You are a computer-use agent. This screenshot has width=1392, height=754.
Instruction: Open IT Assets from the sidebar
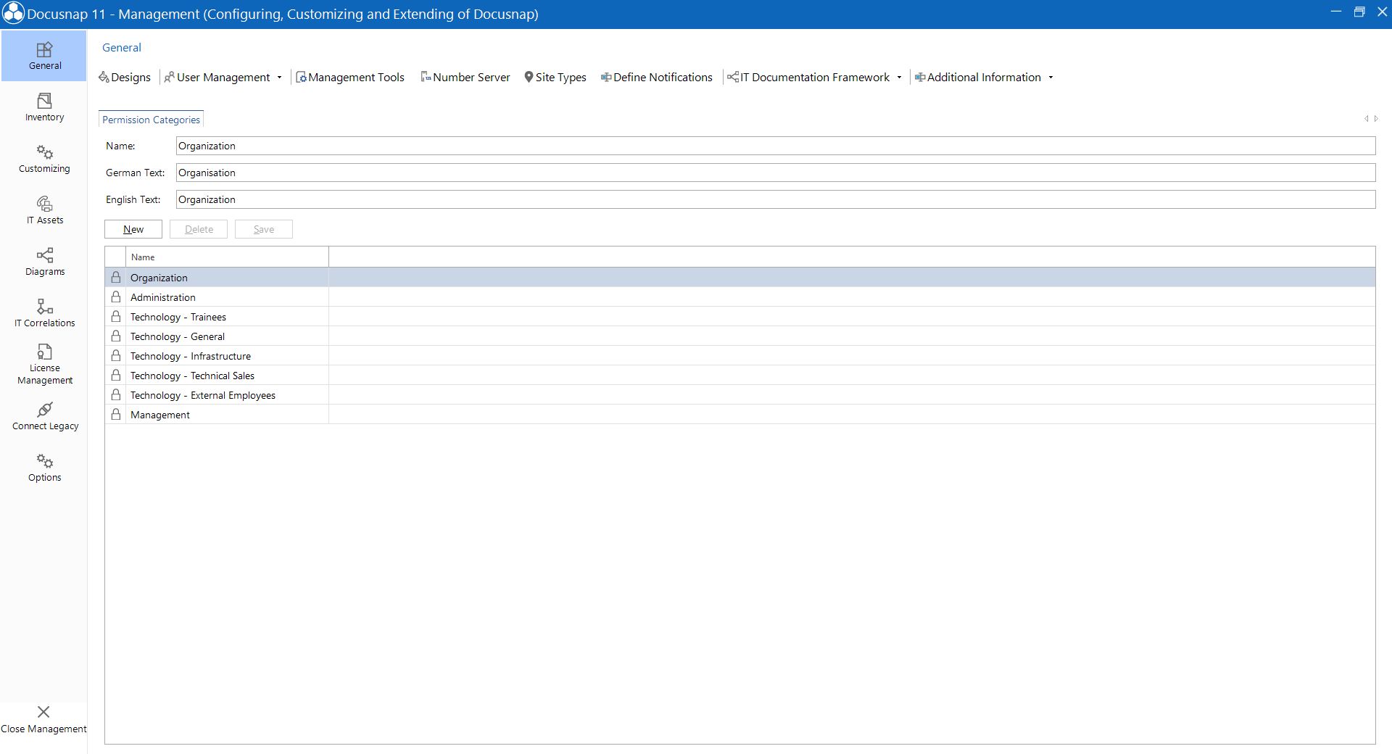click(44, 210)
